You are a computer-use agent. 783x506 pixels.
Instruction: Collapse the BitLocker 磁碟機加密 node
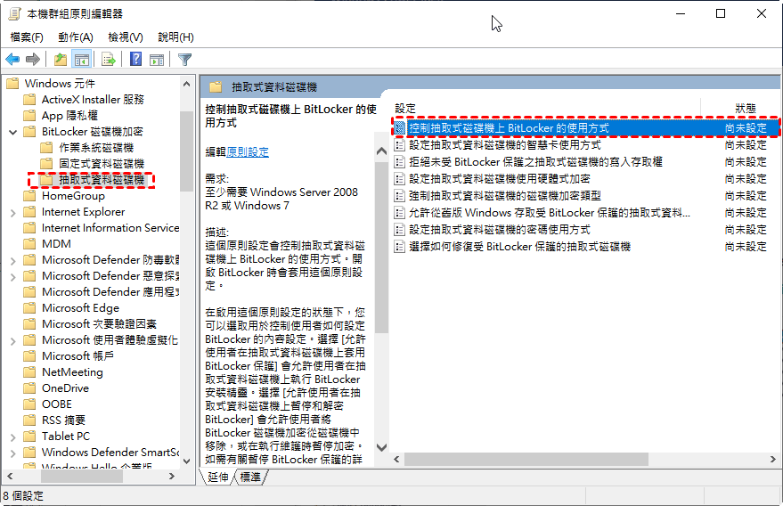[x=13, y=133]
